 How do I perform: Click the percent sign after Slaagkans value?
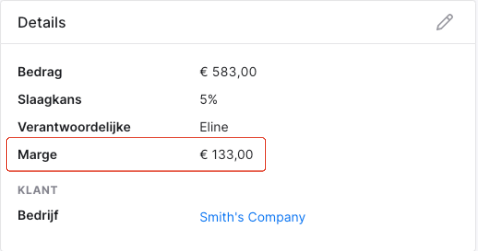point(213,100)
